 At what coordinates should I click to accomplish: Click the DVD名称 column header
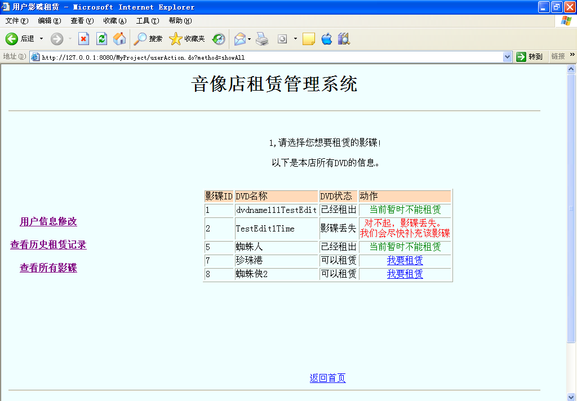point(276,196)
